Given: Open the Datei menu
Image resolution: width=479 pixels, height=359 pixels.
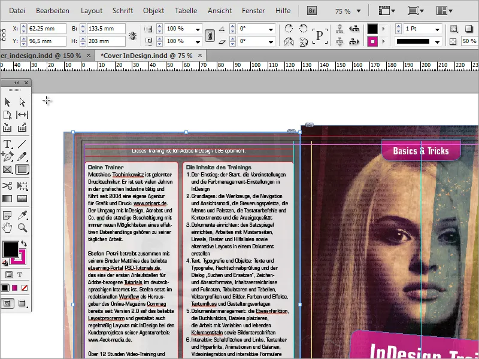Looking at the screenshot, I should click(17, 11).
